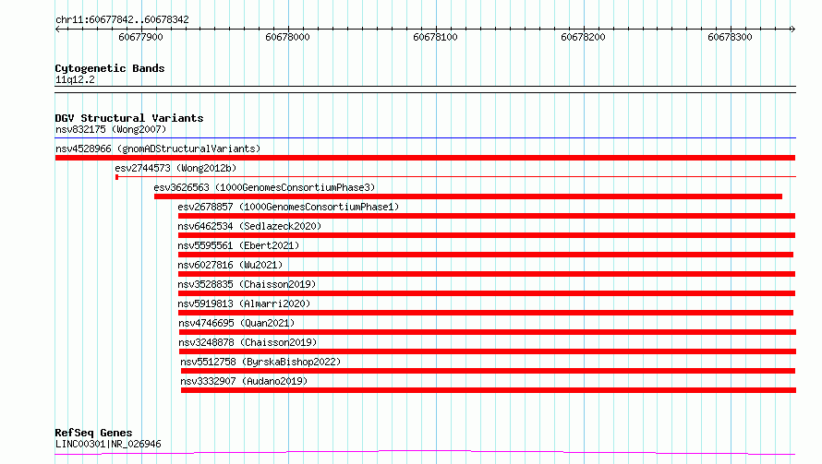Image resolution: width=822 pixels, height=464 pixels.
Task: Click ruler position label 60677900
Action: [x=140, y=37]
